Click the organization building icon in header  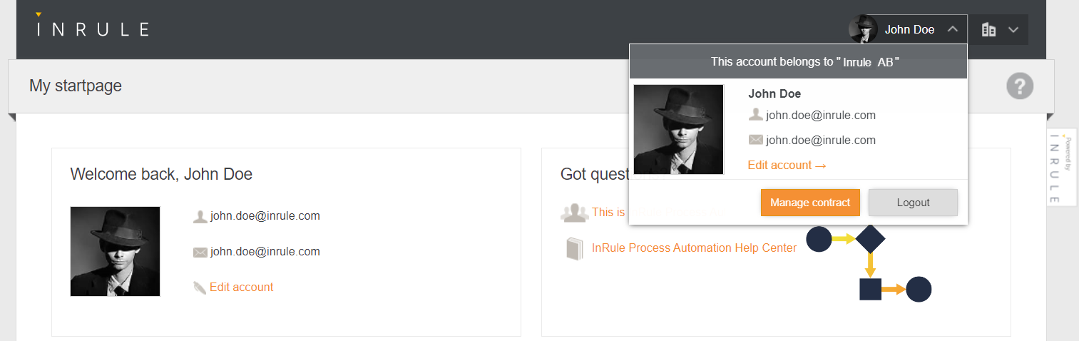(x=988, y=30)
